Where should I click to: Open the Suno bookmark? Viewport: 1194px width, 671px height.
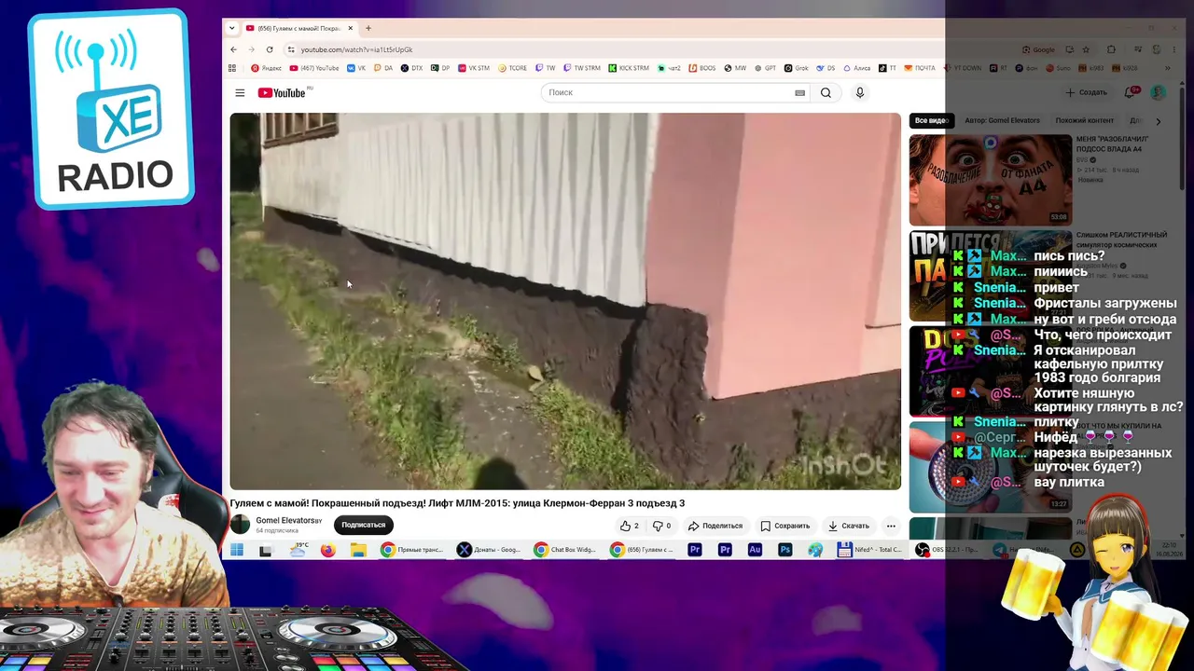pyautogui.click(x=1059, y=68)
